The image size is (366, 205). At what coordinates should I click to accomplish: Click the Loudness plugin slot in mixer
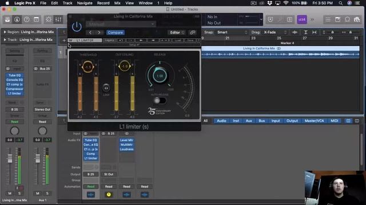tap(126, 149)
